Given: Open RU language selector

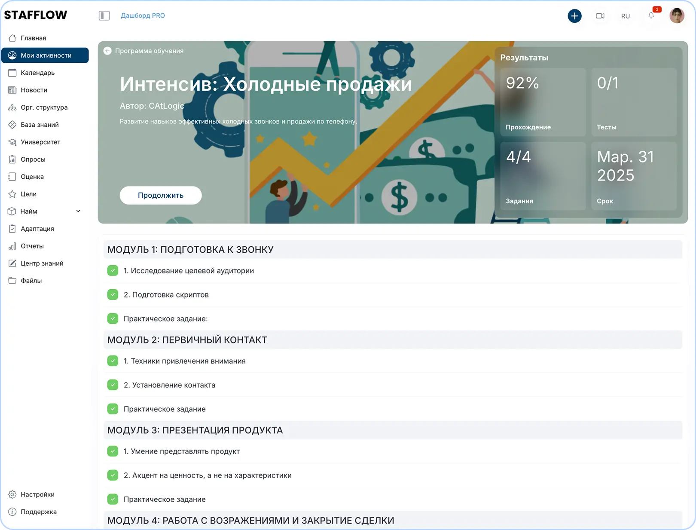Looking at the screenshot, I should [x=626, y=16].
